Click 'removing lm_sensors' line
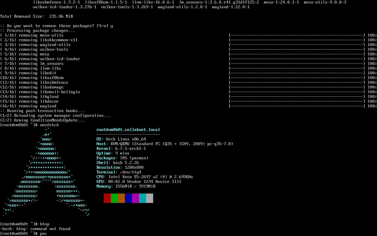Viewport: 377px width, 236px height. point(32,64)
